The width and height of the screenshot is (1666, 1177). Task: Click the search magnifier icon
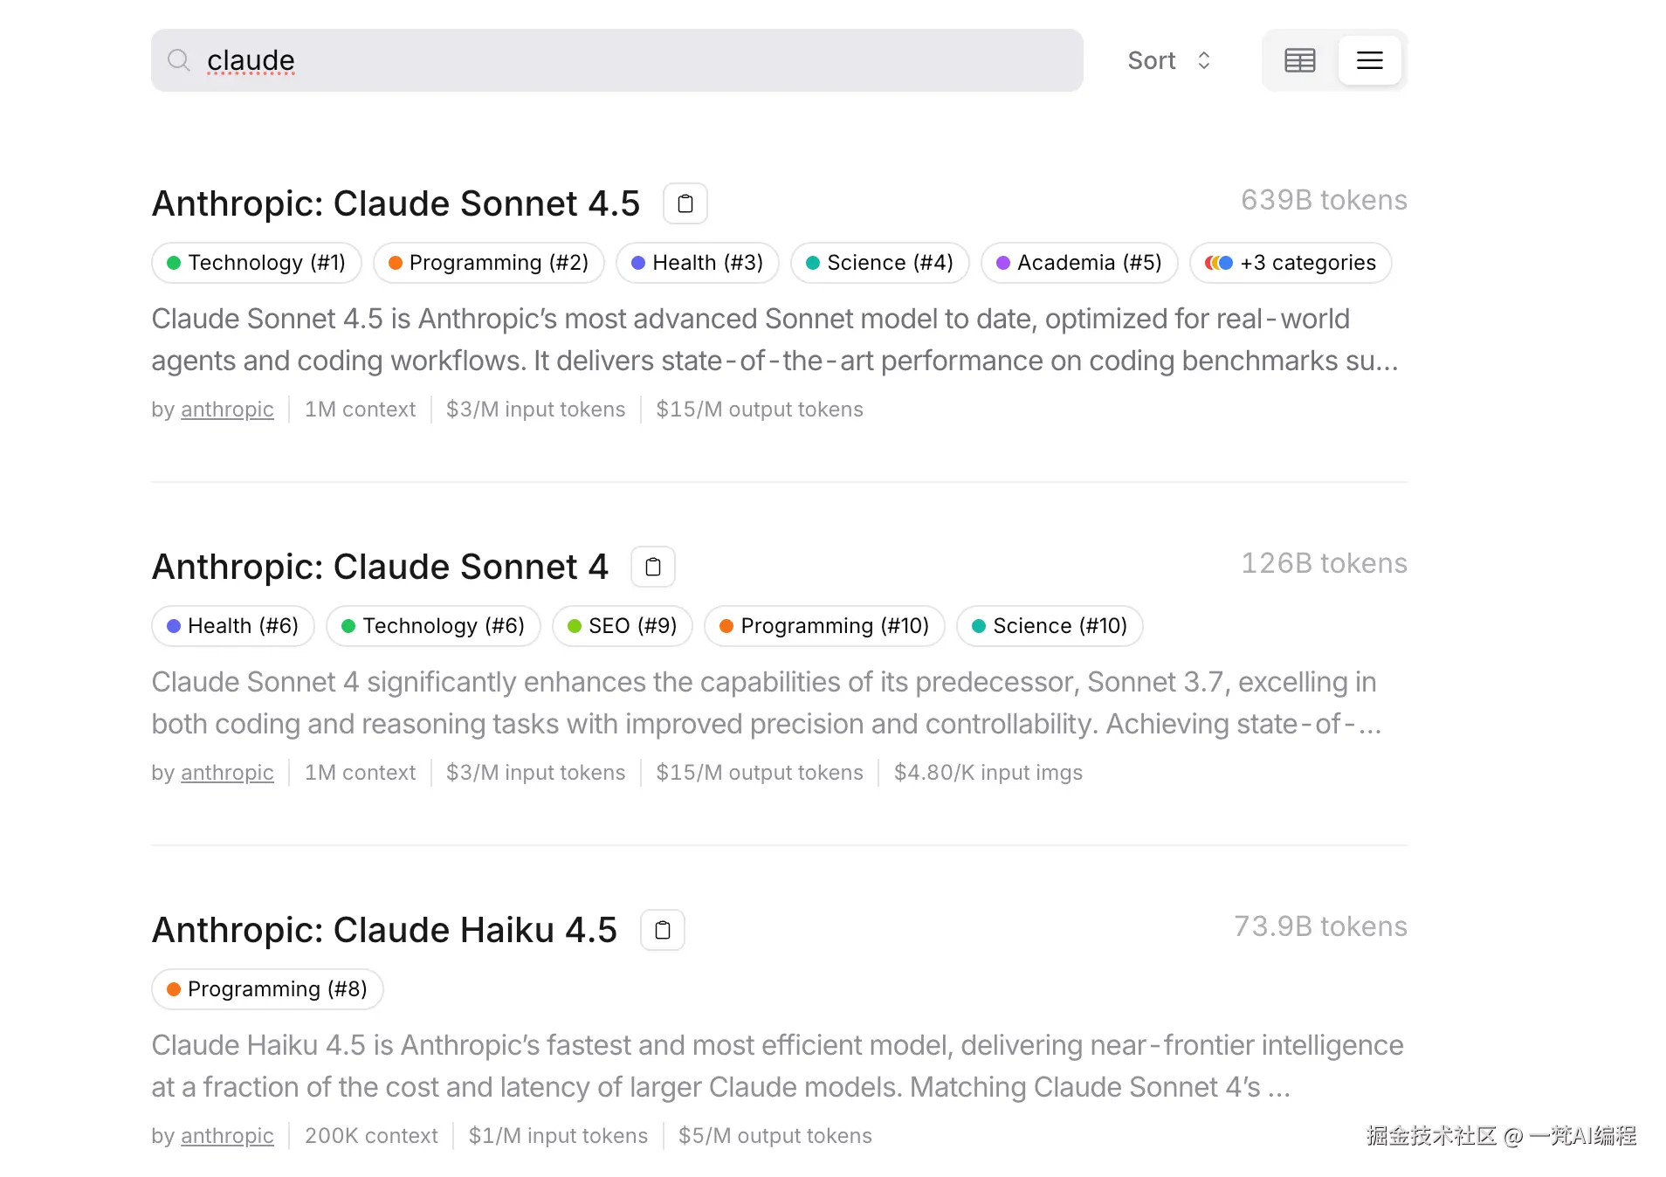[179, 60]
